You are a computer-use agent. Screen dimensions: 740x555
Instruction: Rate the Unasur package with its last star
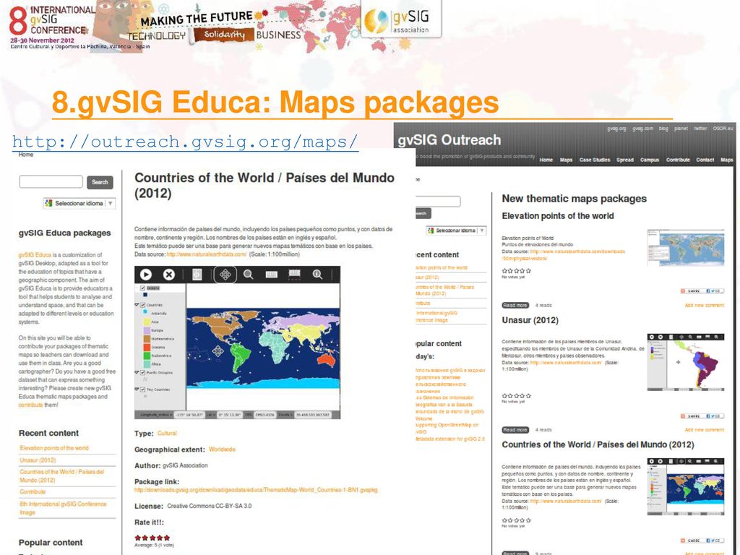(x=528, y=395)
